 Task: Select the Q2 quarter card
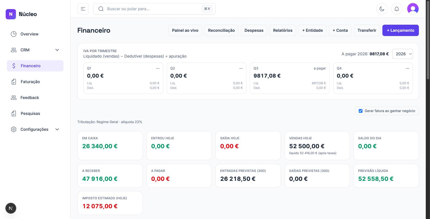[x=206, y=78]
